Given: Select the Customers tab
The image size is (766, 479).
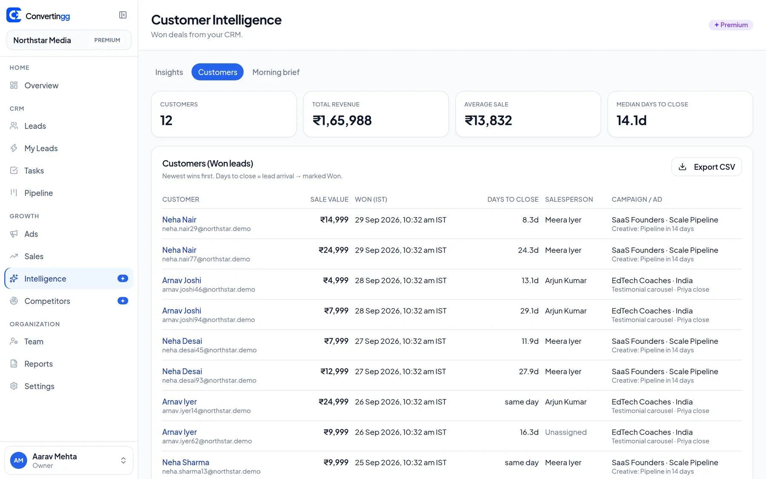Looking at the screenshot, I should pos(217,72).
